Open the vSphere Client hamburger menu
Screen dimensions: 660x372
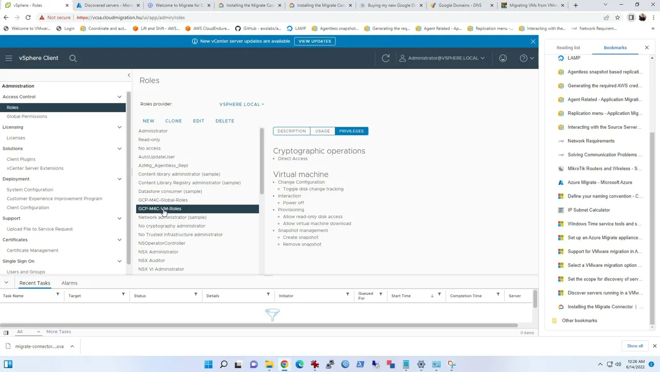click(x=9, y=58)
